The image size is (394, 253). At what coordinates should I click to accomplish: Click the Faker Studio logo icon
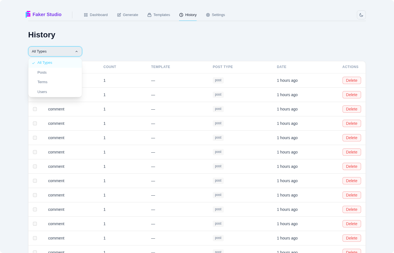coord(28,14)
